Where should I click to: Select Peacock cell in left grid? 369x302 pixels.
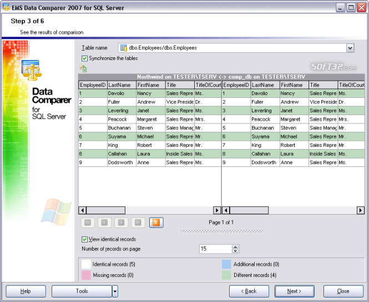(122, 120)
